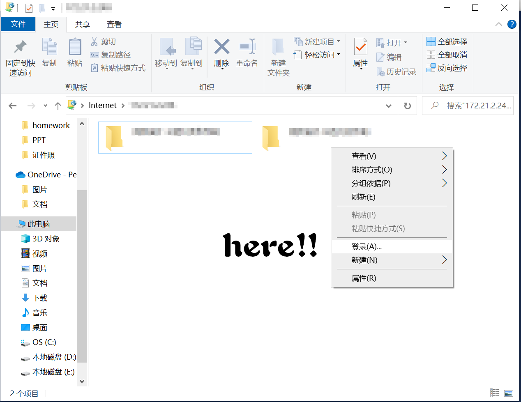Switch to the View (查看) ribbon tab
The height and width of the screenshot is (402, 521).
point(114,24)
